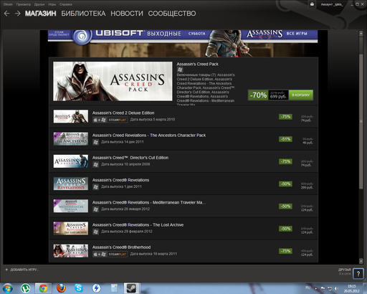Click the forward navigation arrow

[x=17, y=14]
